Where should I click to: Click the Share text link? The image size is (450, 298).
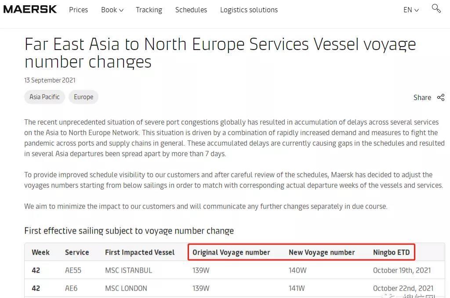click(x=422, y=97)
